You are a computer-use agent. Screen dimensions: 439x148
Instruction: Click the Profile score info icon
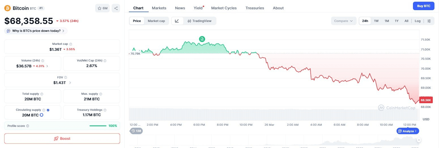pos(27,126)
